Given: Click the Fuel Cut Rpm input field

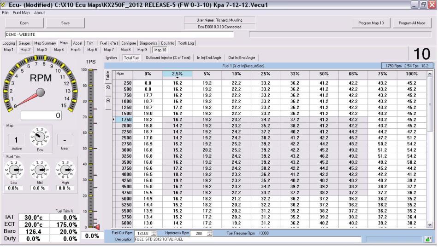Looking at the screenshot, I should 143,233.
